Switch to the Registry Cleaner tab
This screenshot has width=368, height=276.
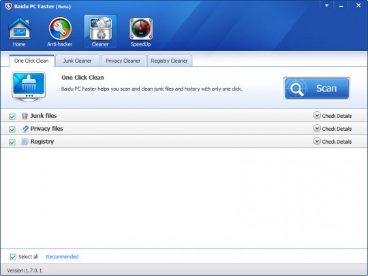click(x=170, y=61)
